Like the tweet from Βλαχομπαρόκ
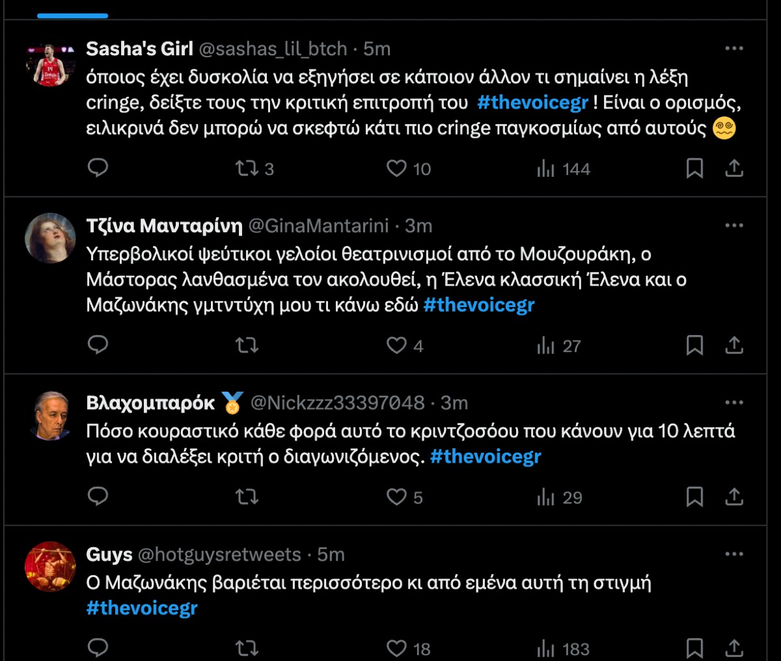The width and height of the screenshot is (781, 661). pyautogui.click(x=397, y=498)
